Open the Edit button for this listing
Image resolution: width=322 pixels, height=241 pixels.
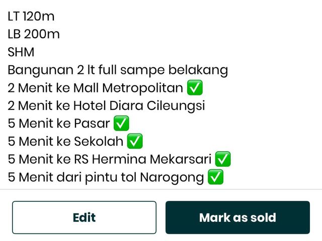84,217
